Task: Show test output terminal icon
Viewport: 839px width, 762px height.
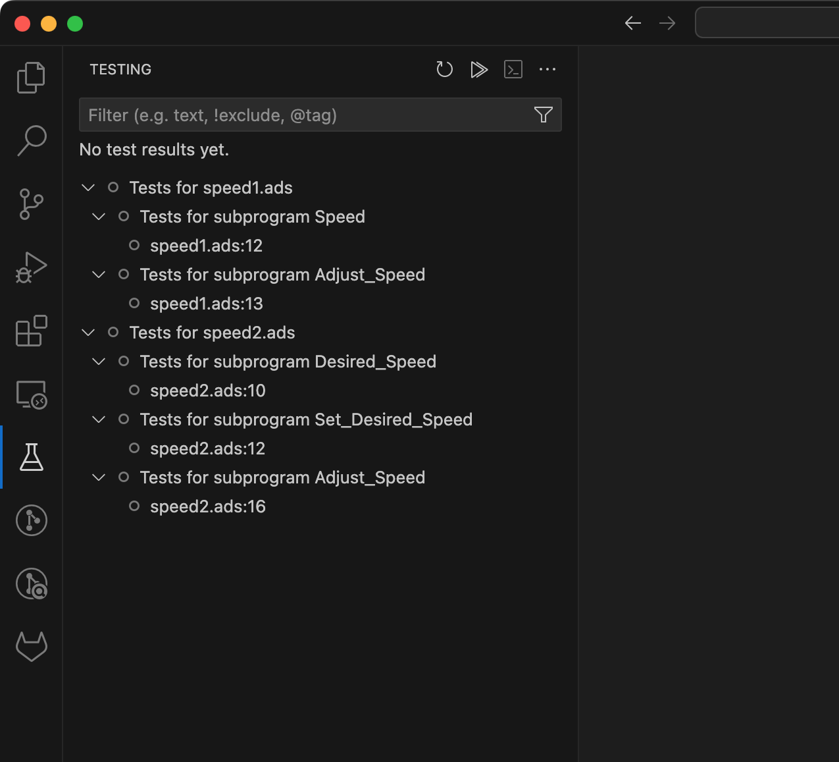Action: click(x=513, y=69)
